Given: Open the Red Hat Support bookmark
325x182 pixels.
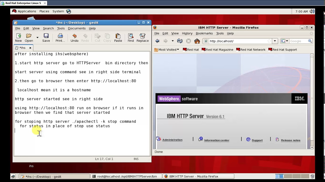Looking at the screenshot, I should (283, 50).
